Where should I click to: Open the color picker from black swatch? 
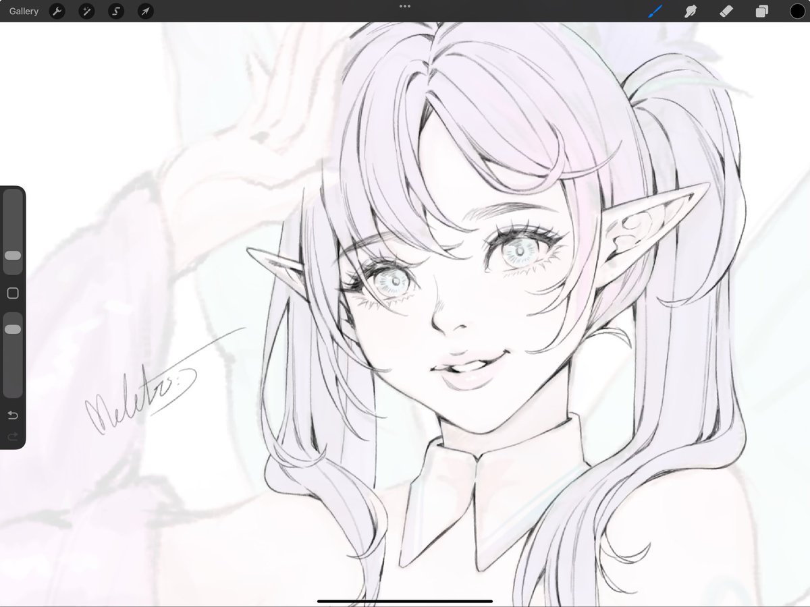[798, 11]
